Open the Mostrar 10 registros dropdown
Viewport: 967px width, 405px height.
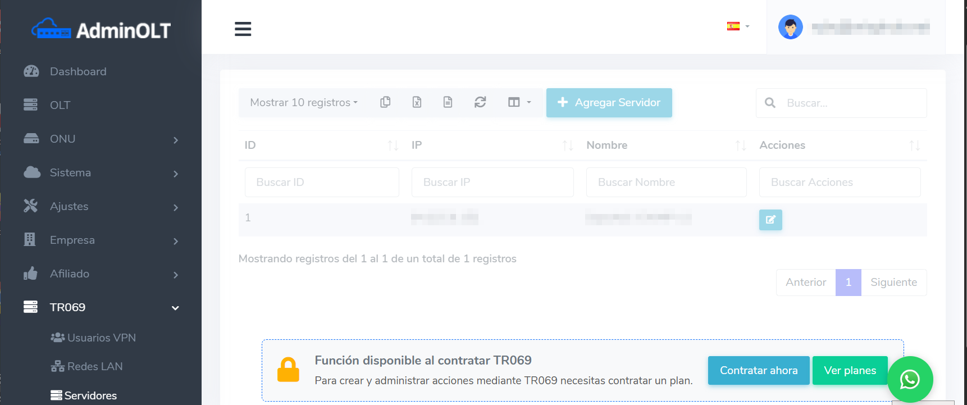click(304, 103)
